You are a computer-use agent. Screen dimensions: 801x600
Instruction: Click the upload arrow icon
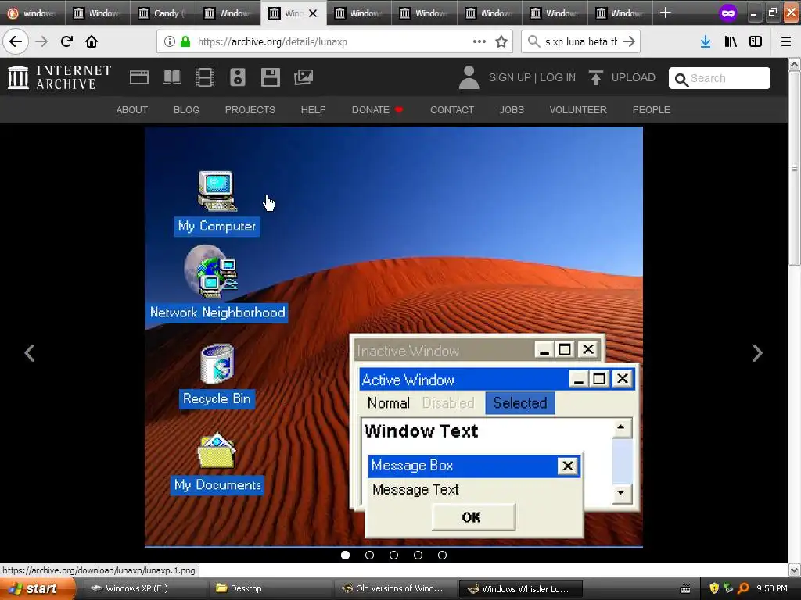pyautogui.click(x=595, y=77)
